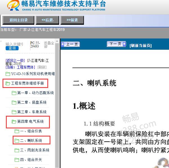Viewport: 169px width, 168px height.
Task: Expand 第三章、车身系统 chapter
Action: coord(32,112)
